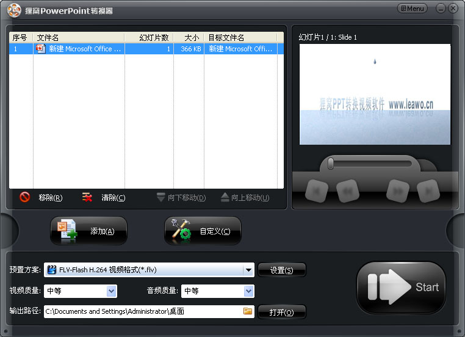Jump to last slide in preview

point(428,191)
